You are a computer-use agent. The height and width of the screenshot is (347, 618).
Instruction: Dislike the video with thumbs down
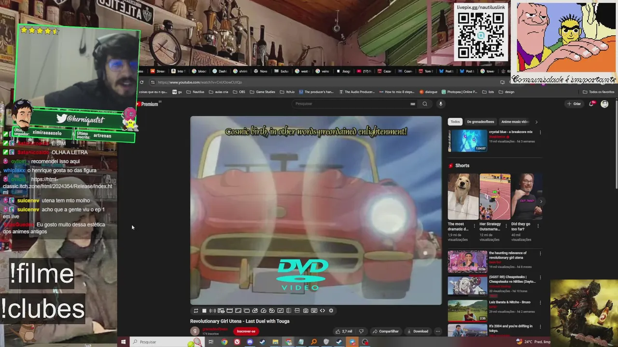361,331
